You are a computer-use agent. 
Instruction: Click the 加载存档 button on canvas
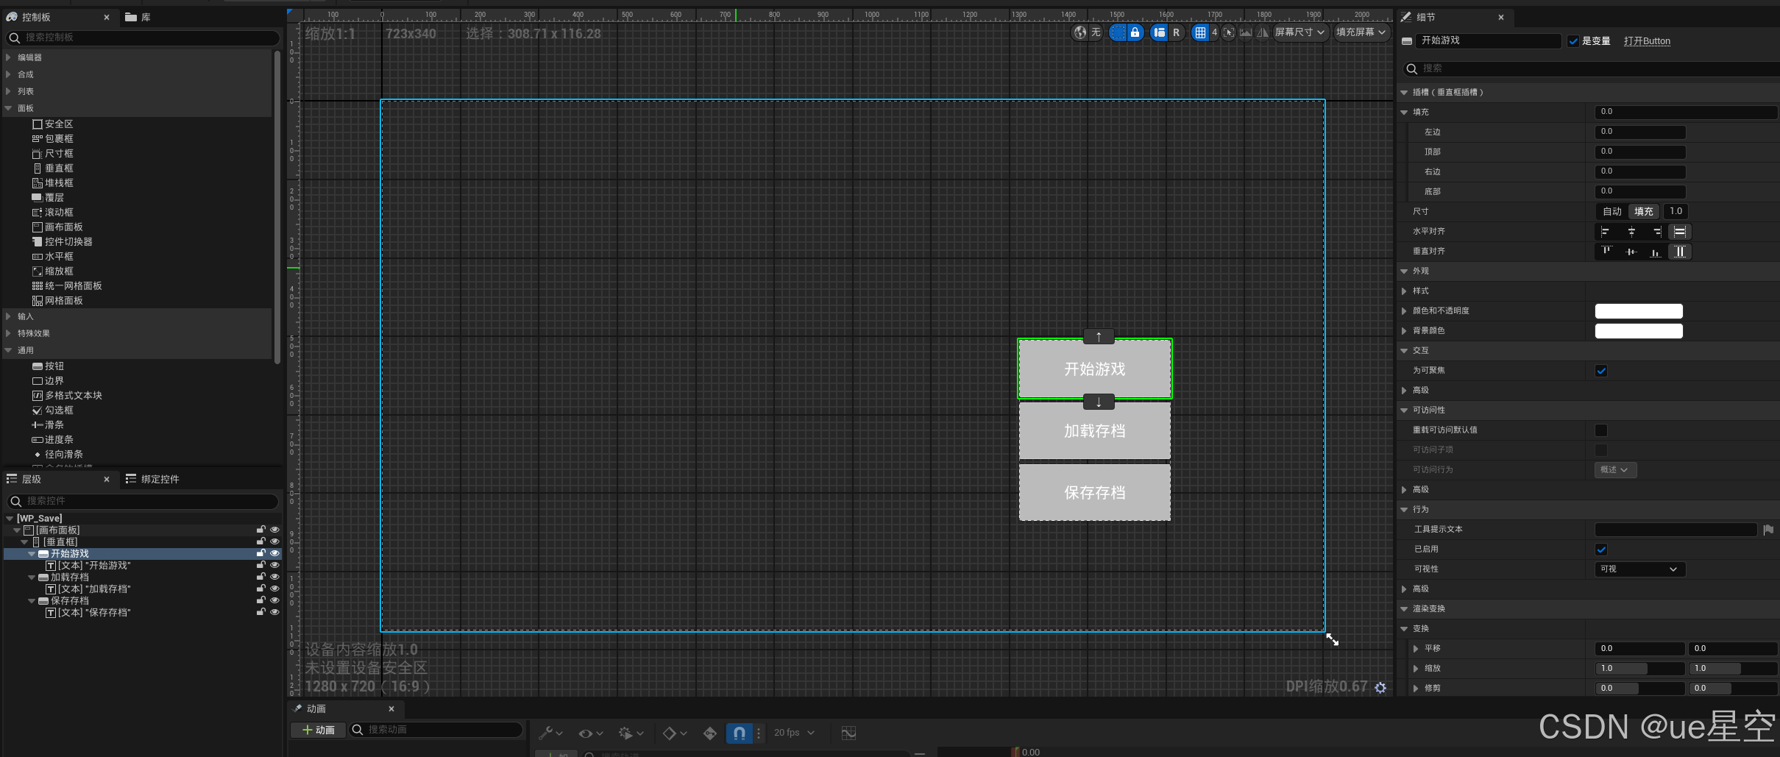1094,431
